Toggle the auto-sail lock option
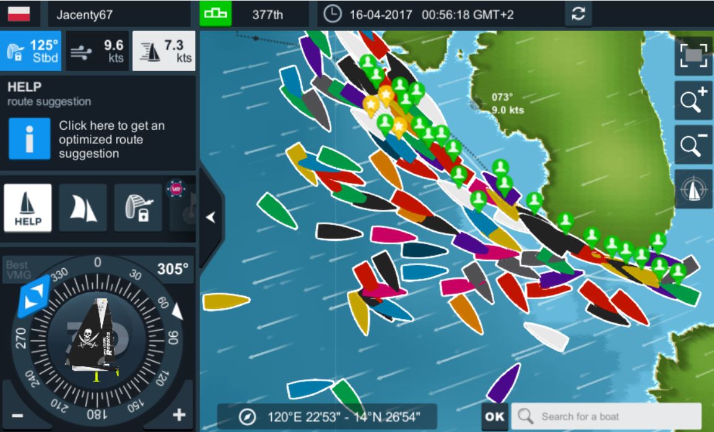Image resolution: width=714 pixels, height=432 pixels. pos(139,208)
